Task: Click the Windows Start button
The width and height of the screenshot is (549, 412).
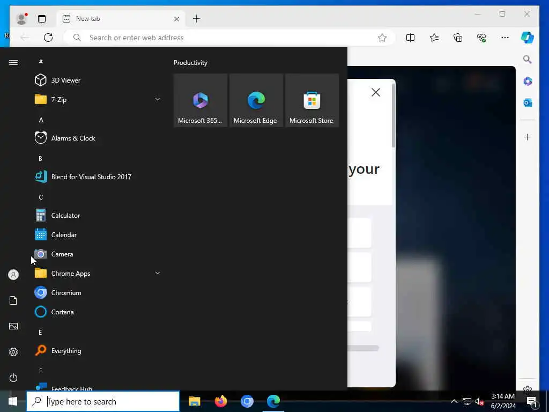Action: (x=13, y=401)
